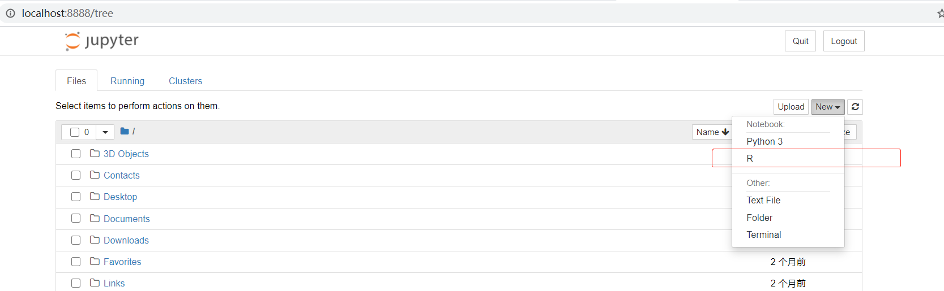Screen dimensions: 944x291
Task: Toggle the select-all items checkbox
Action: [x=75, y=132]
